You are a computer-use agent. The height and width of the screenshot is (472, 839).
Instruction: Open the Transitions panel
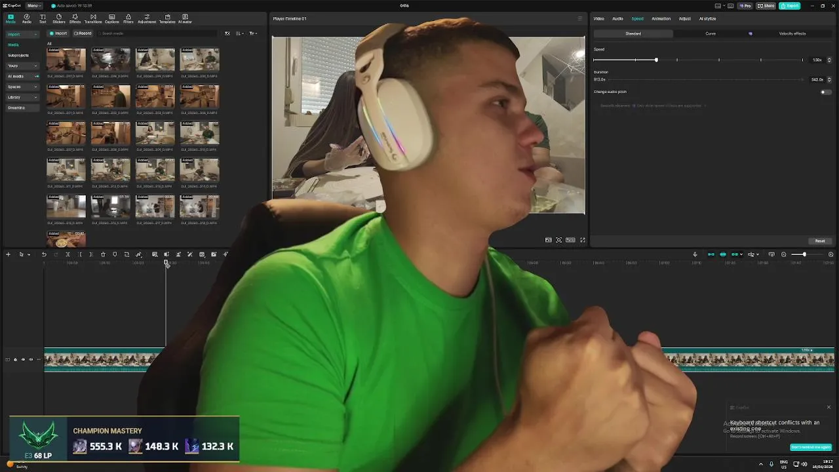[x=93, y=18]
